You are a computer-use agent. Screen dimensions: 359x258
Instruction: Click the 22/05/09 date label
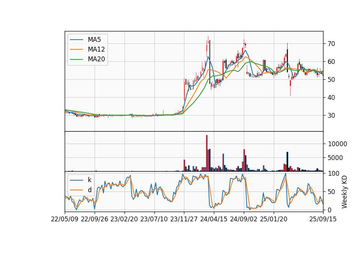coord(65,219)
